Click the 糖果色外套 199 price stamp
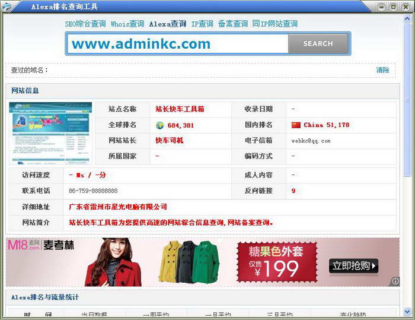415x320 pixels. point(277,262)
